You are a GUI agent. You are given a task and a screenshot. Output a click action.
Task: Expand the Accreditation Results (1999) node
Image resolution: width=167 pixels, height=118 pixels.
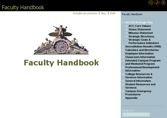(123, 46)
